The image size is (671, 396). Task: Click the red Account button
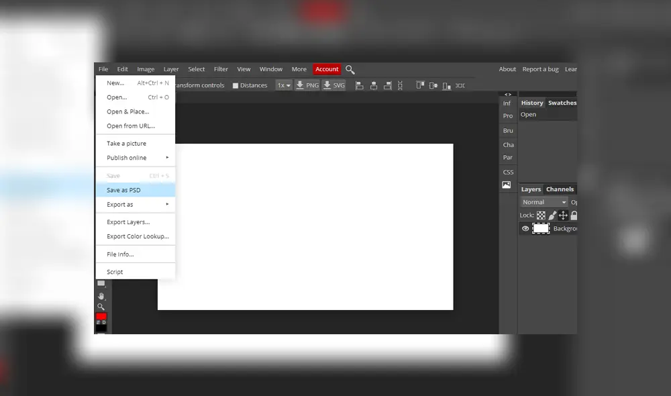(x=327, y=69)
